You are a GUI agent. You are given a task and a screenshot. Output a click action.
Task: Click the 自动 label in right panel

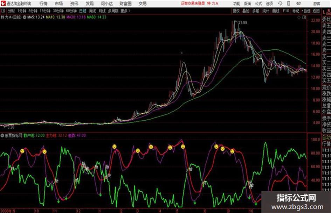[326, 138]
